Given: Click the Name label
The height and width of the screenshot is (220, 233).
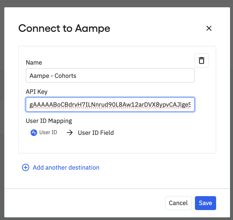Looking at the screenshot, I should pyautogui.click(x=34, y=63).
